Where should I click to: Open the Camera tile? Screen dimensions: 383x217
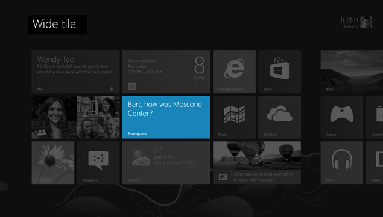[375, 117]
